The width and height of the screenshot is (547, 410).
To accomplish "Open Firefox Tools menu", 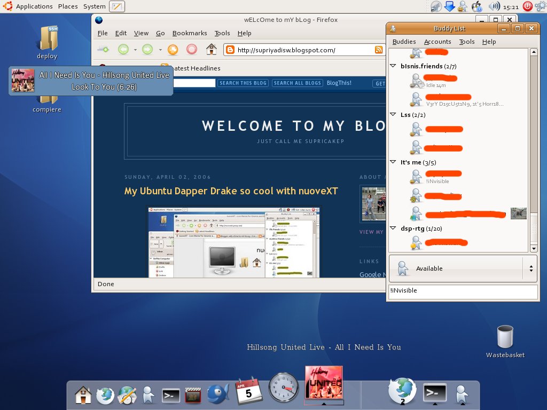I will (x=222, y=33).
